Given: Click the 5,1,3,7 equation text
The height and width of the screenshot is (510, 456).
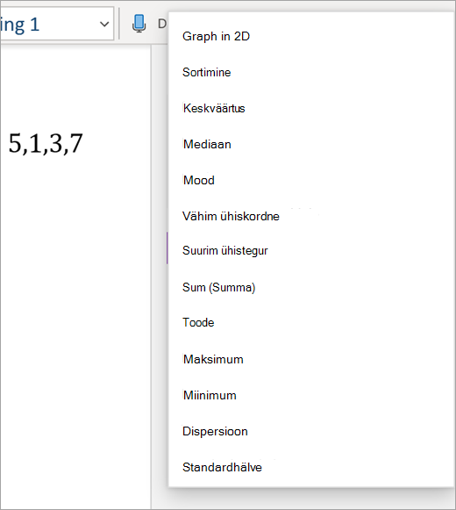Looking at the screenshot, I should click(x=46, y=143).
